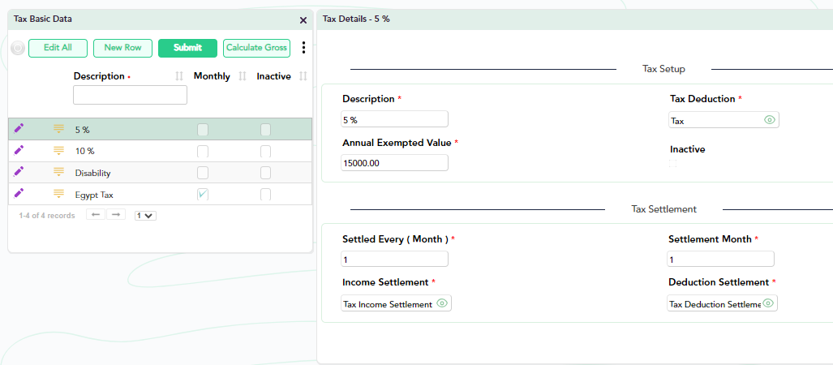Click the 1-4 of 4 records text
This screenshot has width=833, height=365.
[x=47, y=216]
